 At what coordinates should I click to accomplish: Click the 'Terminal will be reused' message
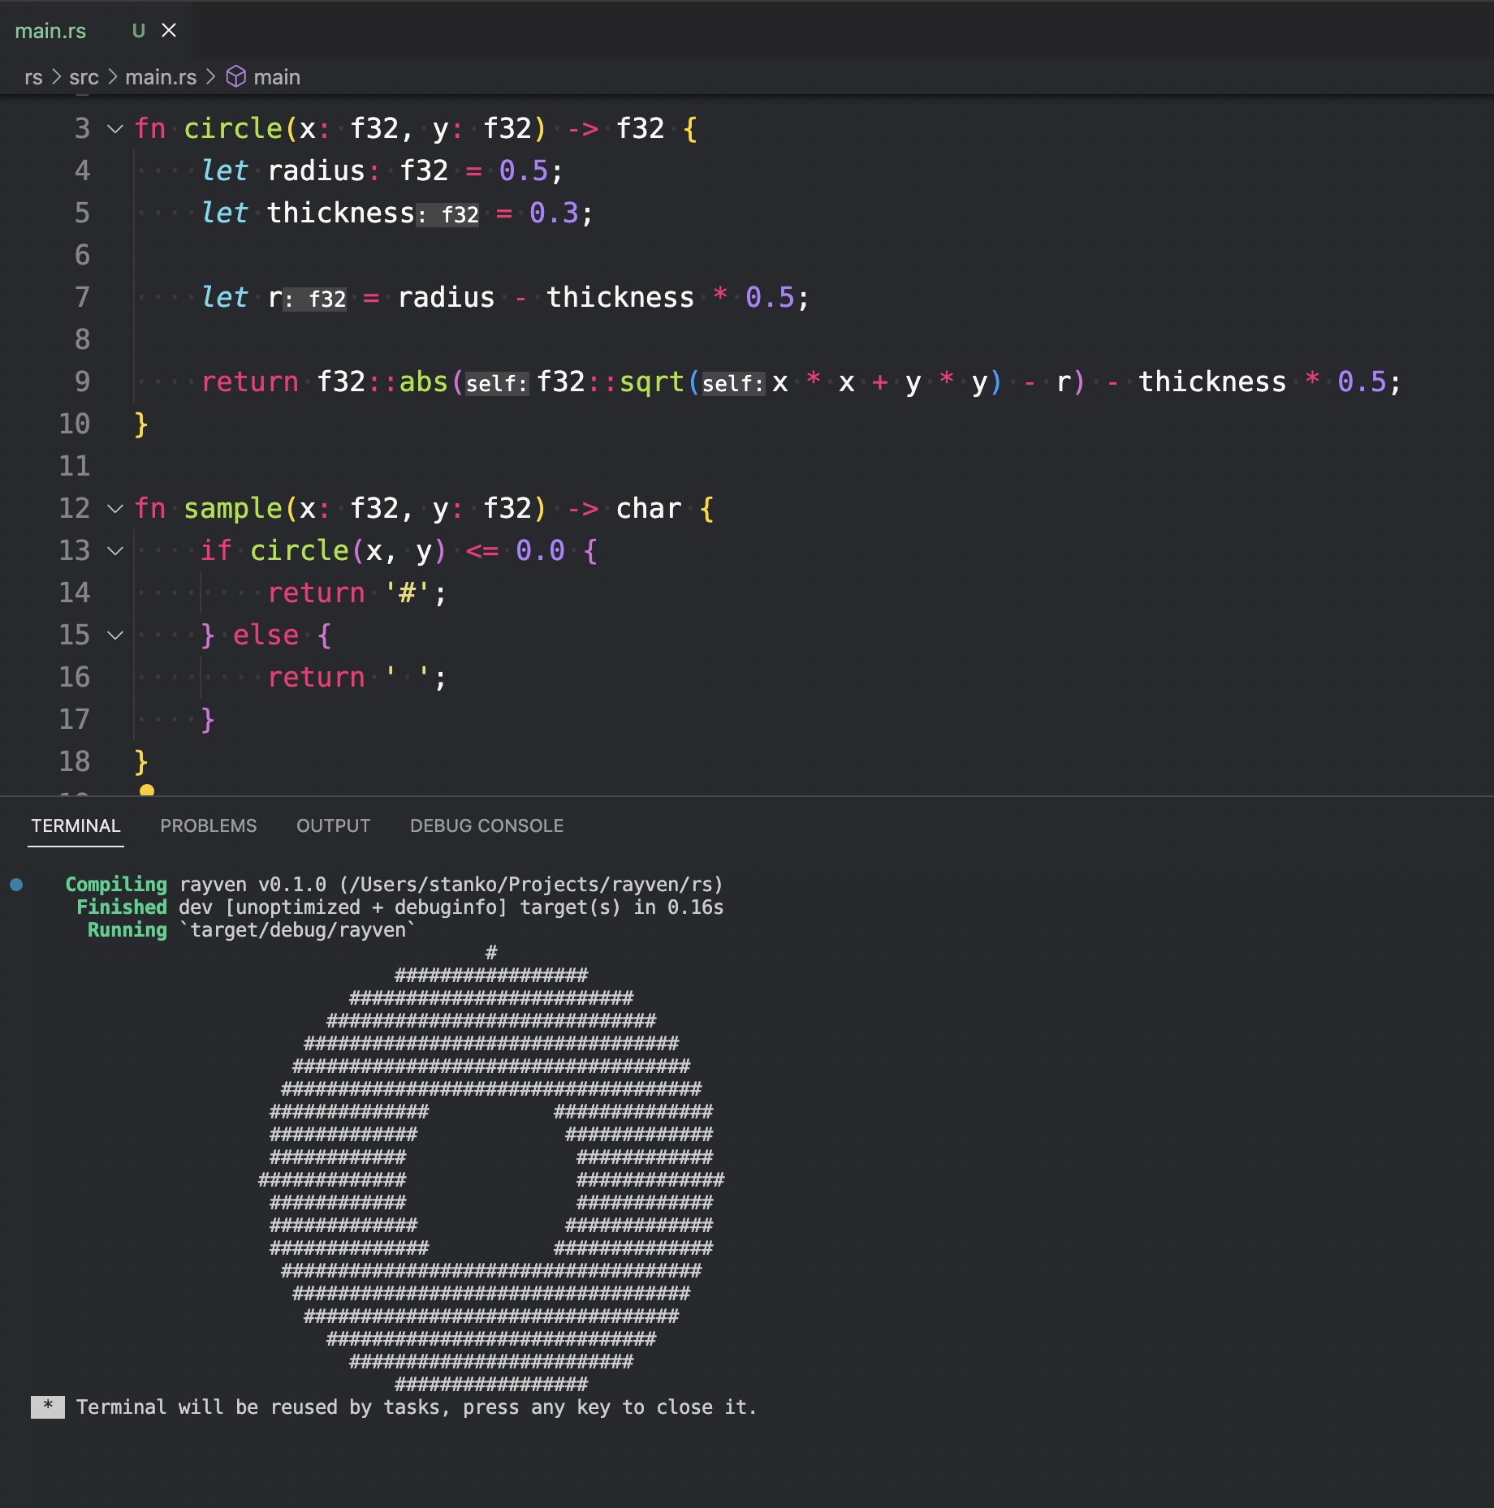click(x=417, y=1407)
